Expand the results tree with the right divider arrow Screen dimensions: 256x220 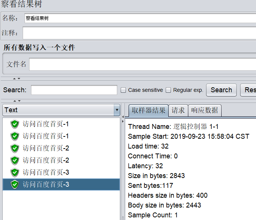(x=123, y=121)
